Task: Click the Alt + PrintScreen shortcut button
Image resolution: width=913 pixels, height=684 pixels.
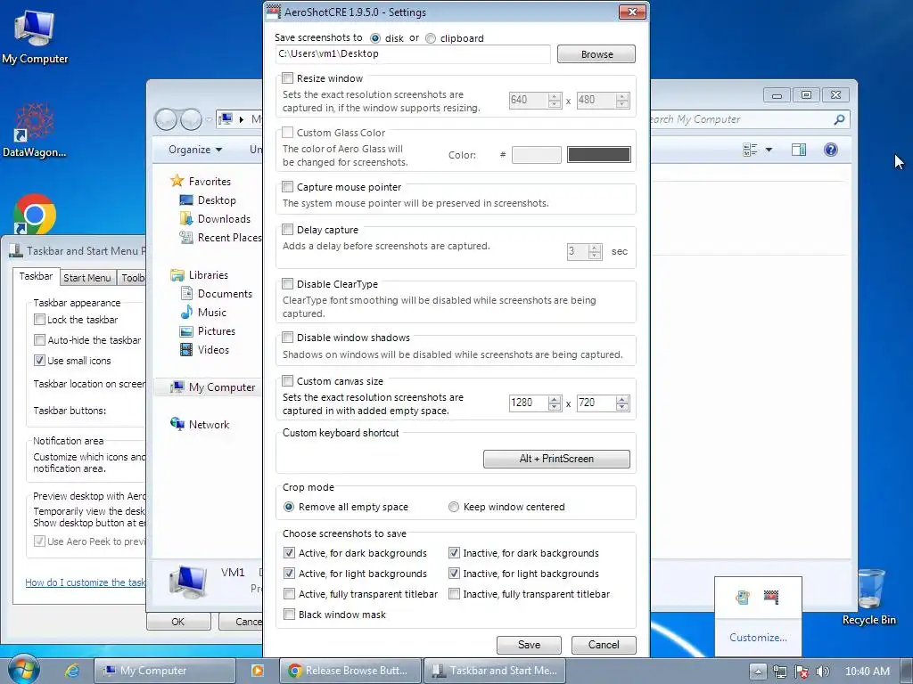Action: pos(556,459)
